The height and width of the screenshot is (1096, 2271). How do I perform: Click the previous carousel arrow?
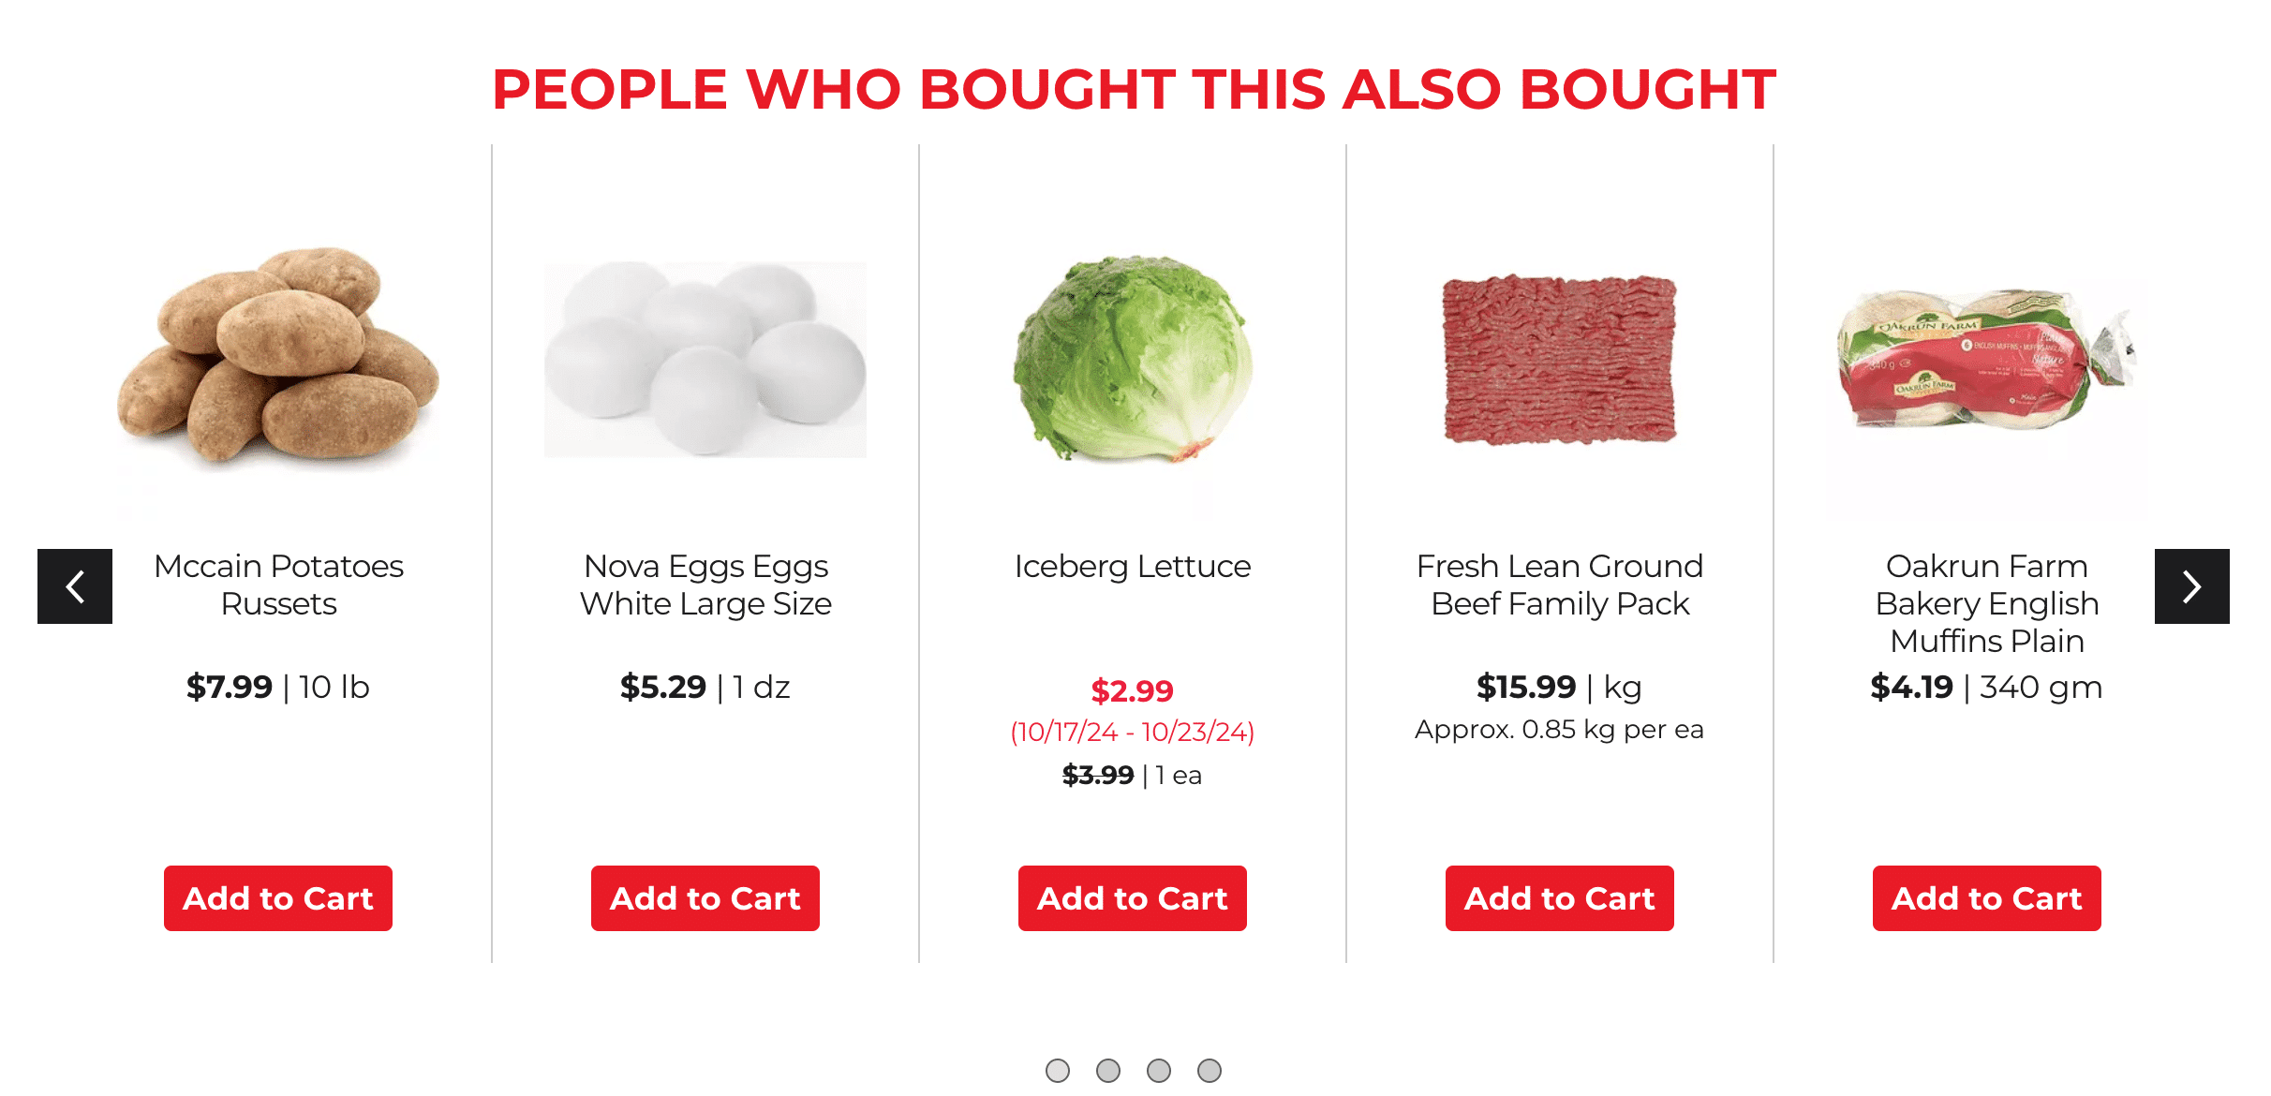click(x=75, y=586)
